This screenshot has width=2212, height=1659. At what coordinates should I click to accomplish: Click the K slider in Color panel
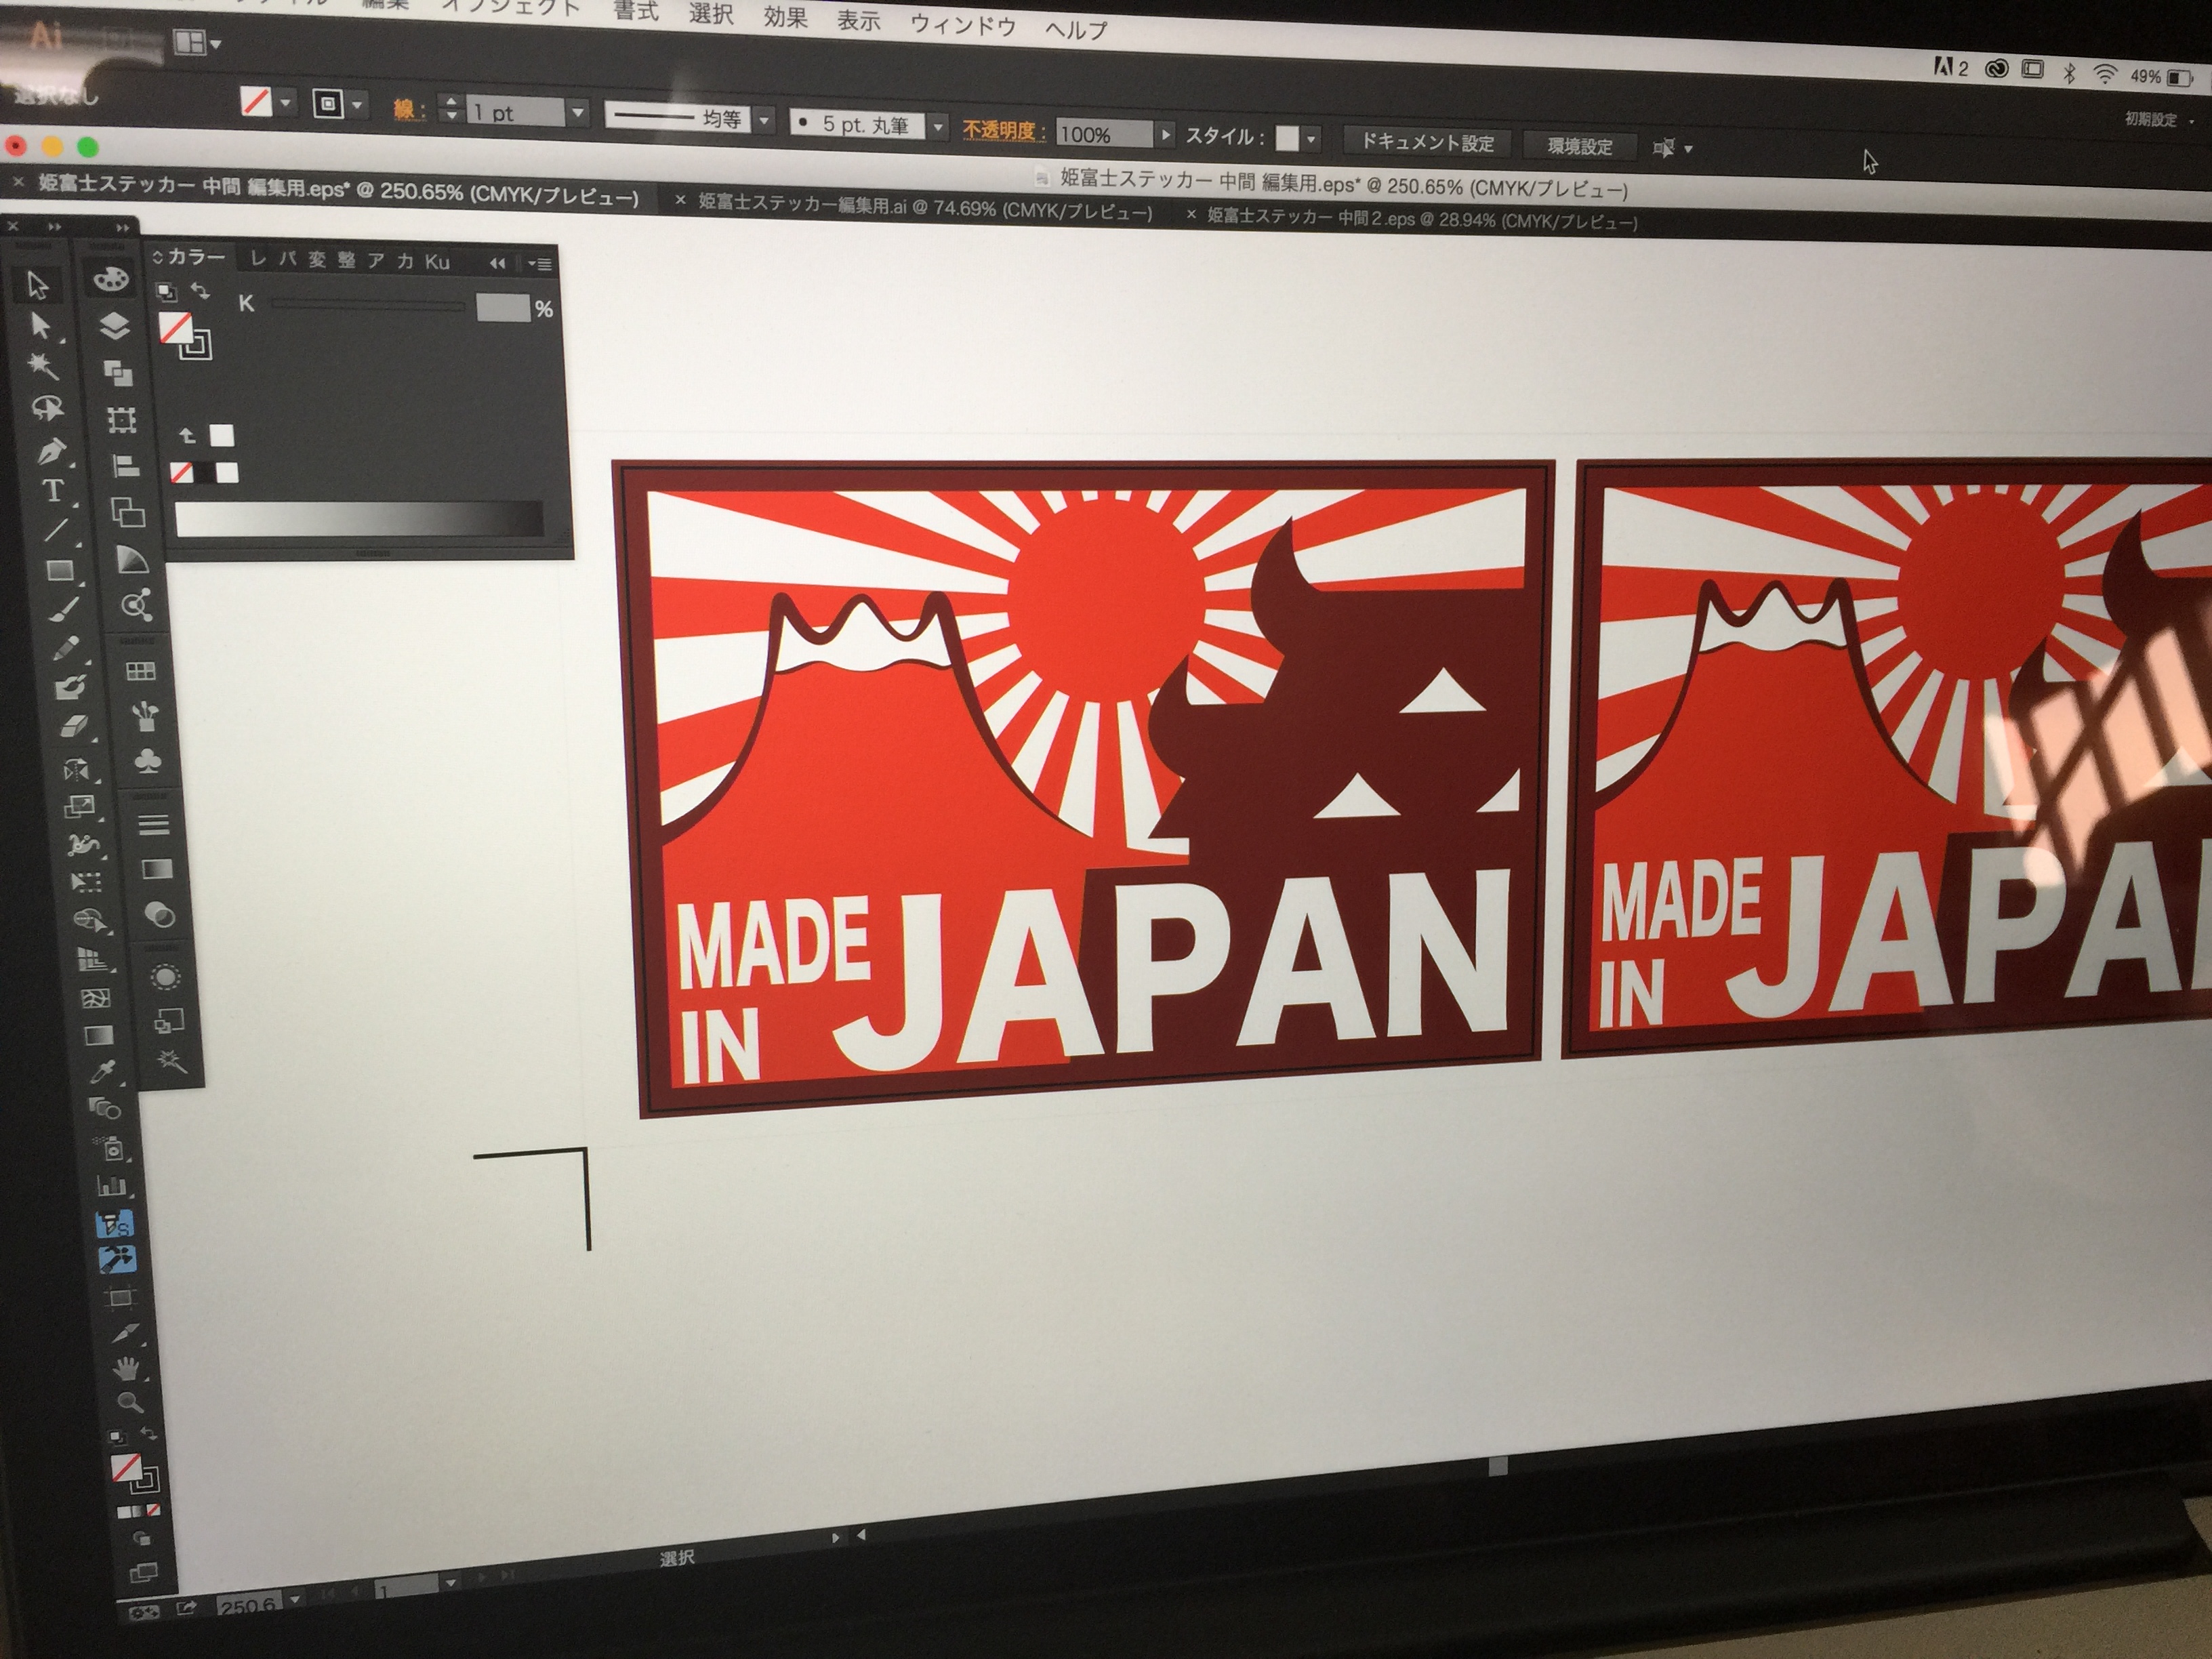click(x=367, y=305)
